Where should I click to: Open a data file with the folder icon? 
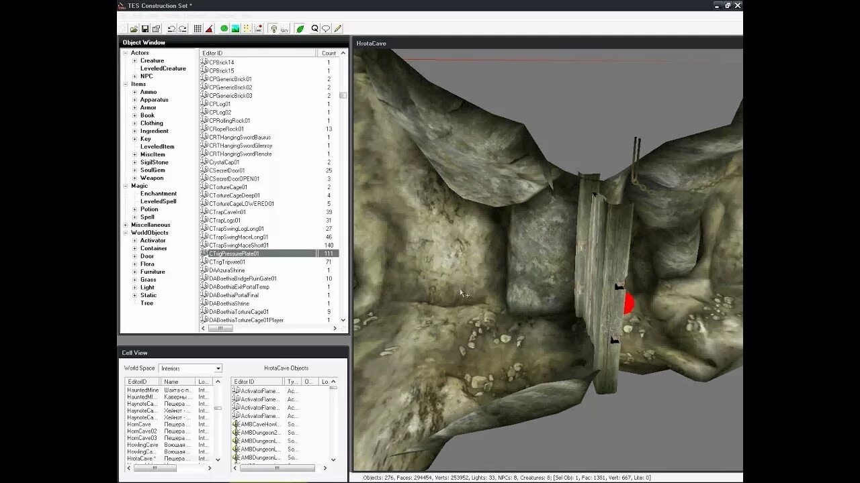click(134, 29)
